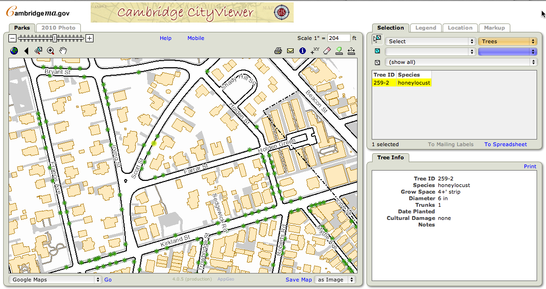Click the zoom slider handle
The image size is (546, 289).
[x=55, y=38]
